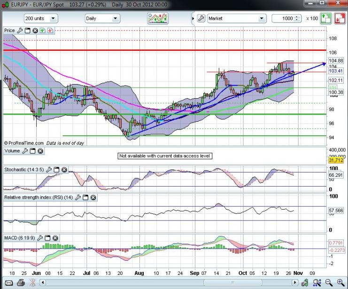
Task: Toggle maximize on the Volume panel
Action: pyautogui.click(x=33, y=151)
